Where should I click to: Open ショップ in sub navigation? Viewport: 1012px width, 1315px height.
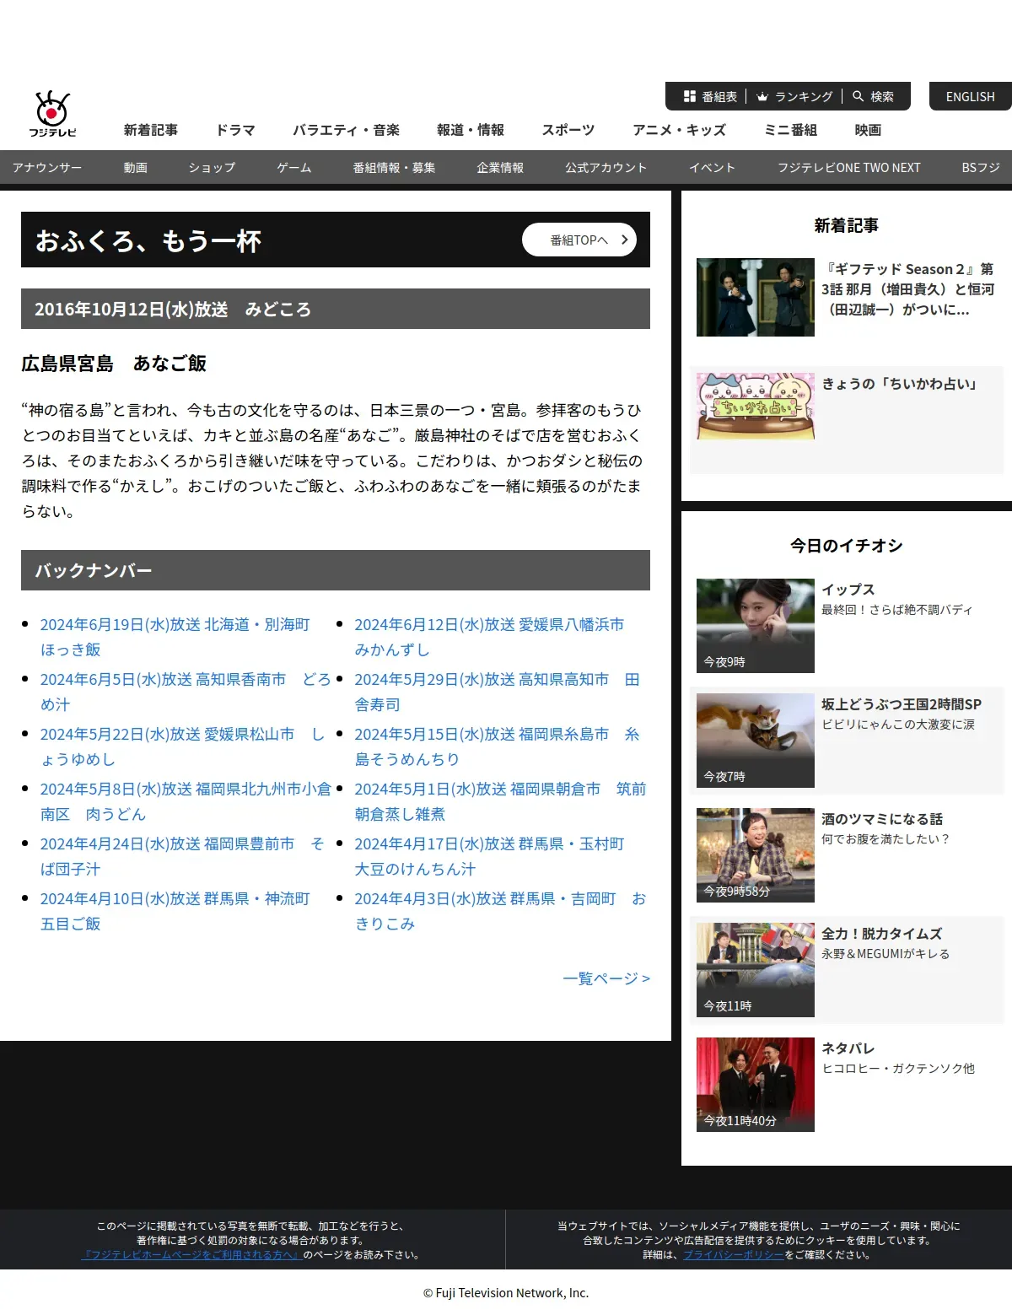212,168
